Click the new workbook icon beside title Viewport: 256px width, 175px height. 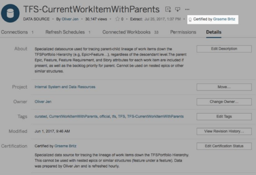pyautogui.click(x=168, y=9)
